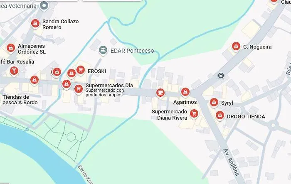Click the Sandra Collazo Romero shop pin
The image size is (291, 184).
(35, 24)
